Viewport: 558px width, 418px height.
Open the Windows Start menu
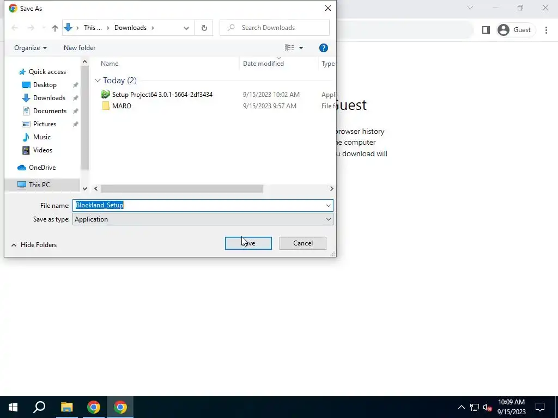[x=13, y=407]
